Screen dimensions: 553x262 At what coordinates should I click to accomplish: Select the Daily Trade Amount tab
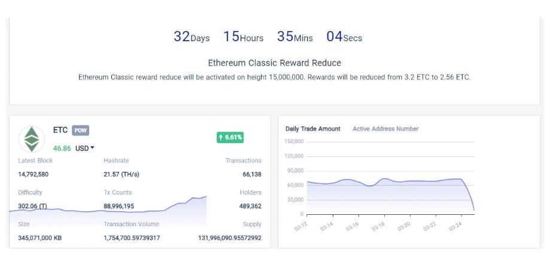coord(313,129)
